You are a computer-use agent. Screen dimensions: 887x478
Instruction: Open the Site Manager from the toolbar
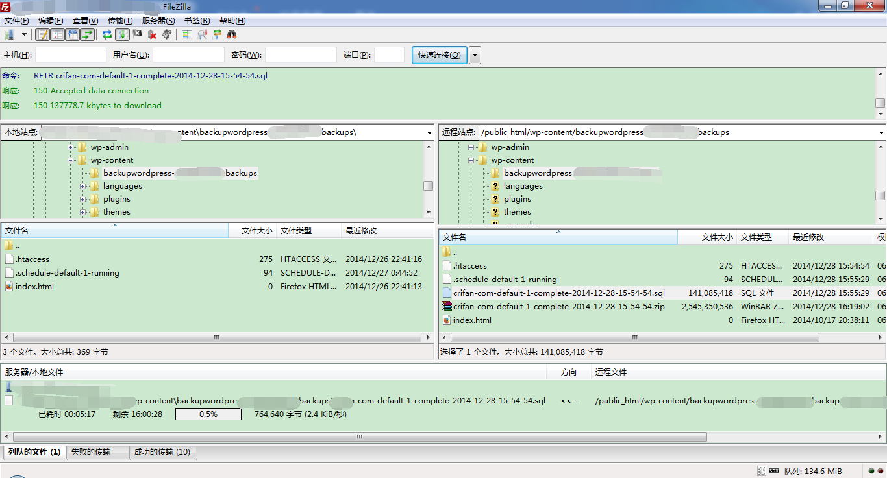pos(10,34)
